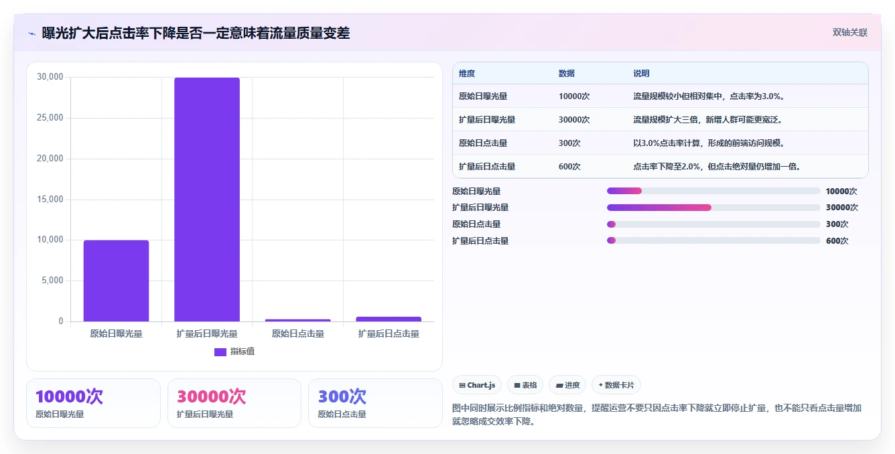The width and height of the screenshot is (895, 454).
Task: Click the star icon in 数据卡片 chip
Action: pyautogui.click(x=601, y=385)
